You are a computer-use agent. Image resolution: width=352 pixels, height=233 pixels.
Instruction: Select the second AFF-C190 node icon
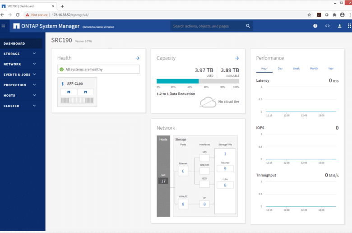85,92
